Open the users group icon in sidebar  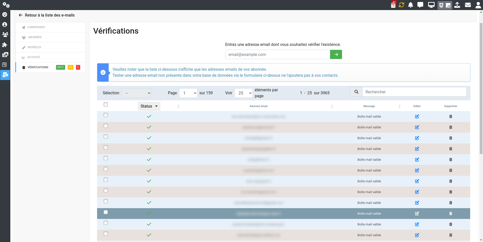tap(5, 35)
